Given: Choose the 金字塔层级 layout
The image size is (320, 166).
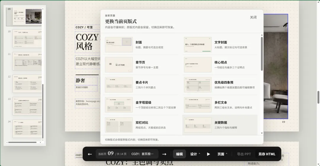Looking at the screenshot, I should pos(141,105).
